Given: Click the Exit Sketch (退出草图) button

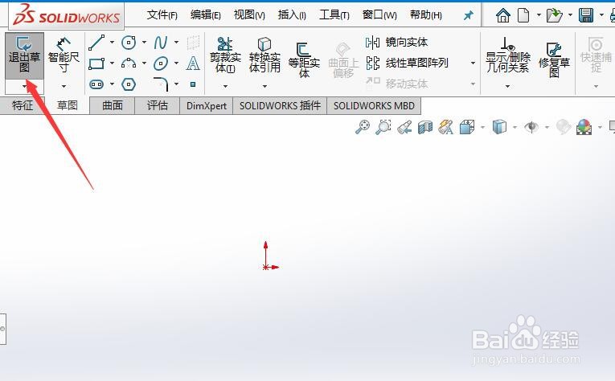Looking at the screenshot, I should 24,55.
